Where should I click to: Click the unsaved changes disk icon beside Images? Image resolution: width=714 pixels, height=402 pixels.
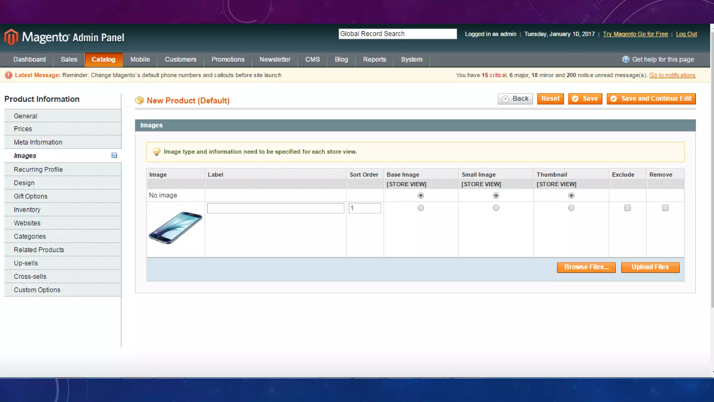tap(114, 156)
